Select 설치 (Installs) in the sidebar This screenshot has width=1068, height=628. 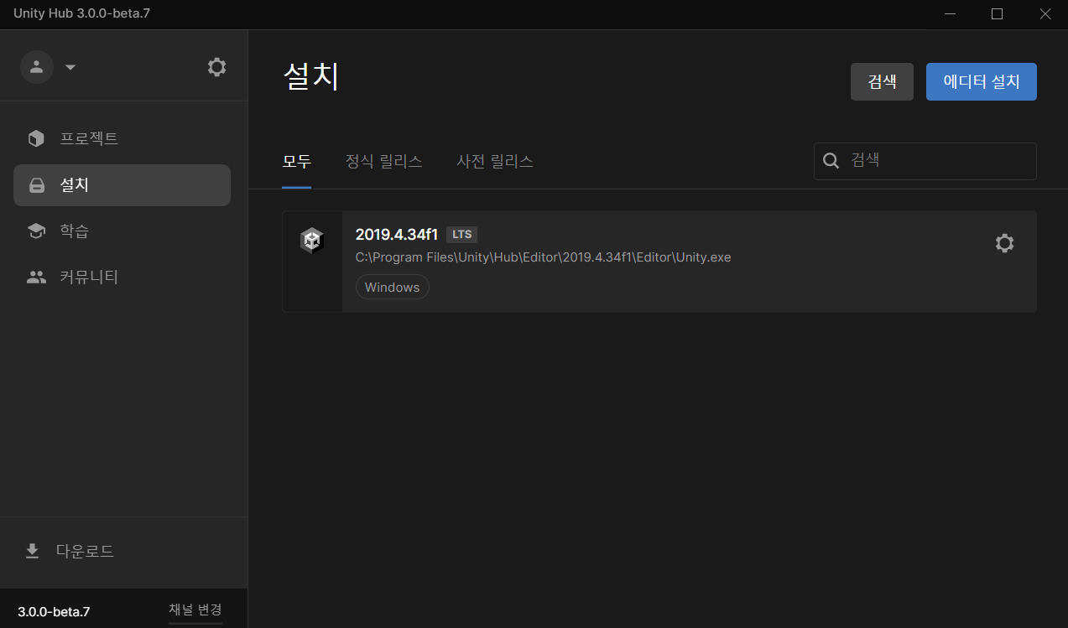point(122,185)
